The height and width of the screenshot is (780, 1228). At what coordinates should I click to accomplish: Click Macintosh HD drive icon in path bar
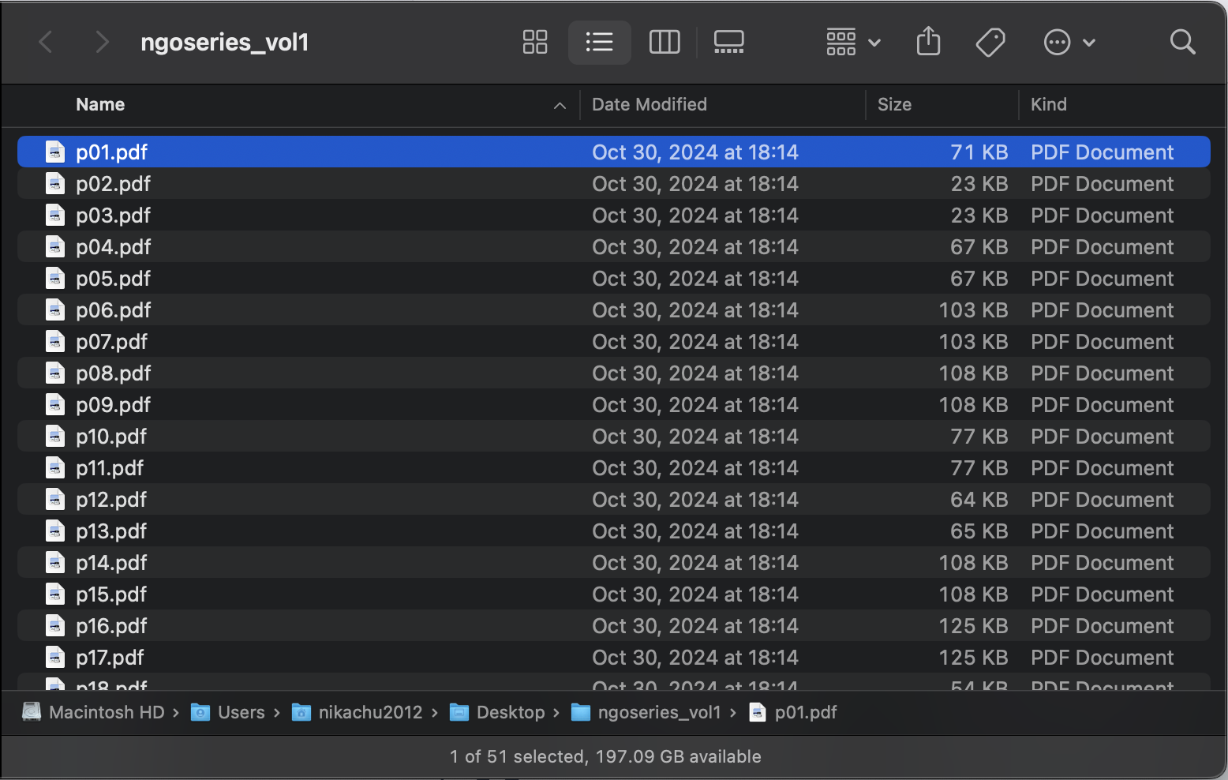pyautogui.click(x=32, y=712)
